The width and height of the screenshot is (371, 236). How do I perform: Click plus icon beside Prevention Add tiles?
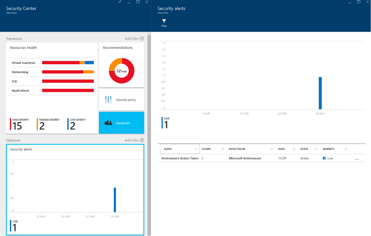142,39
